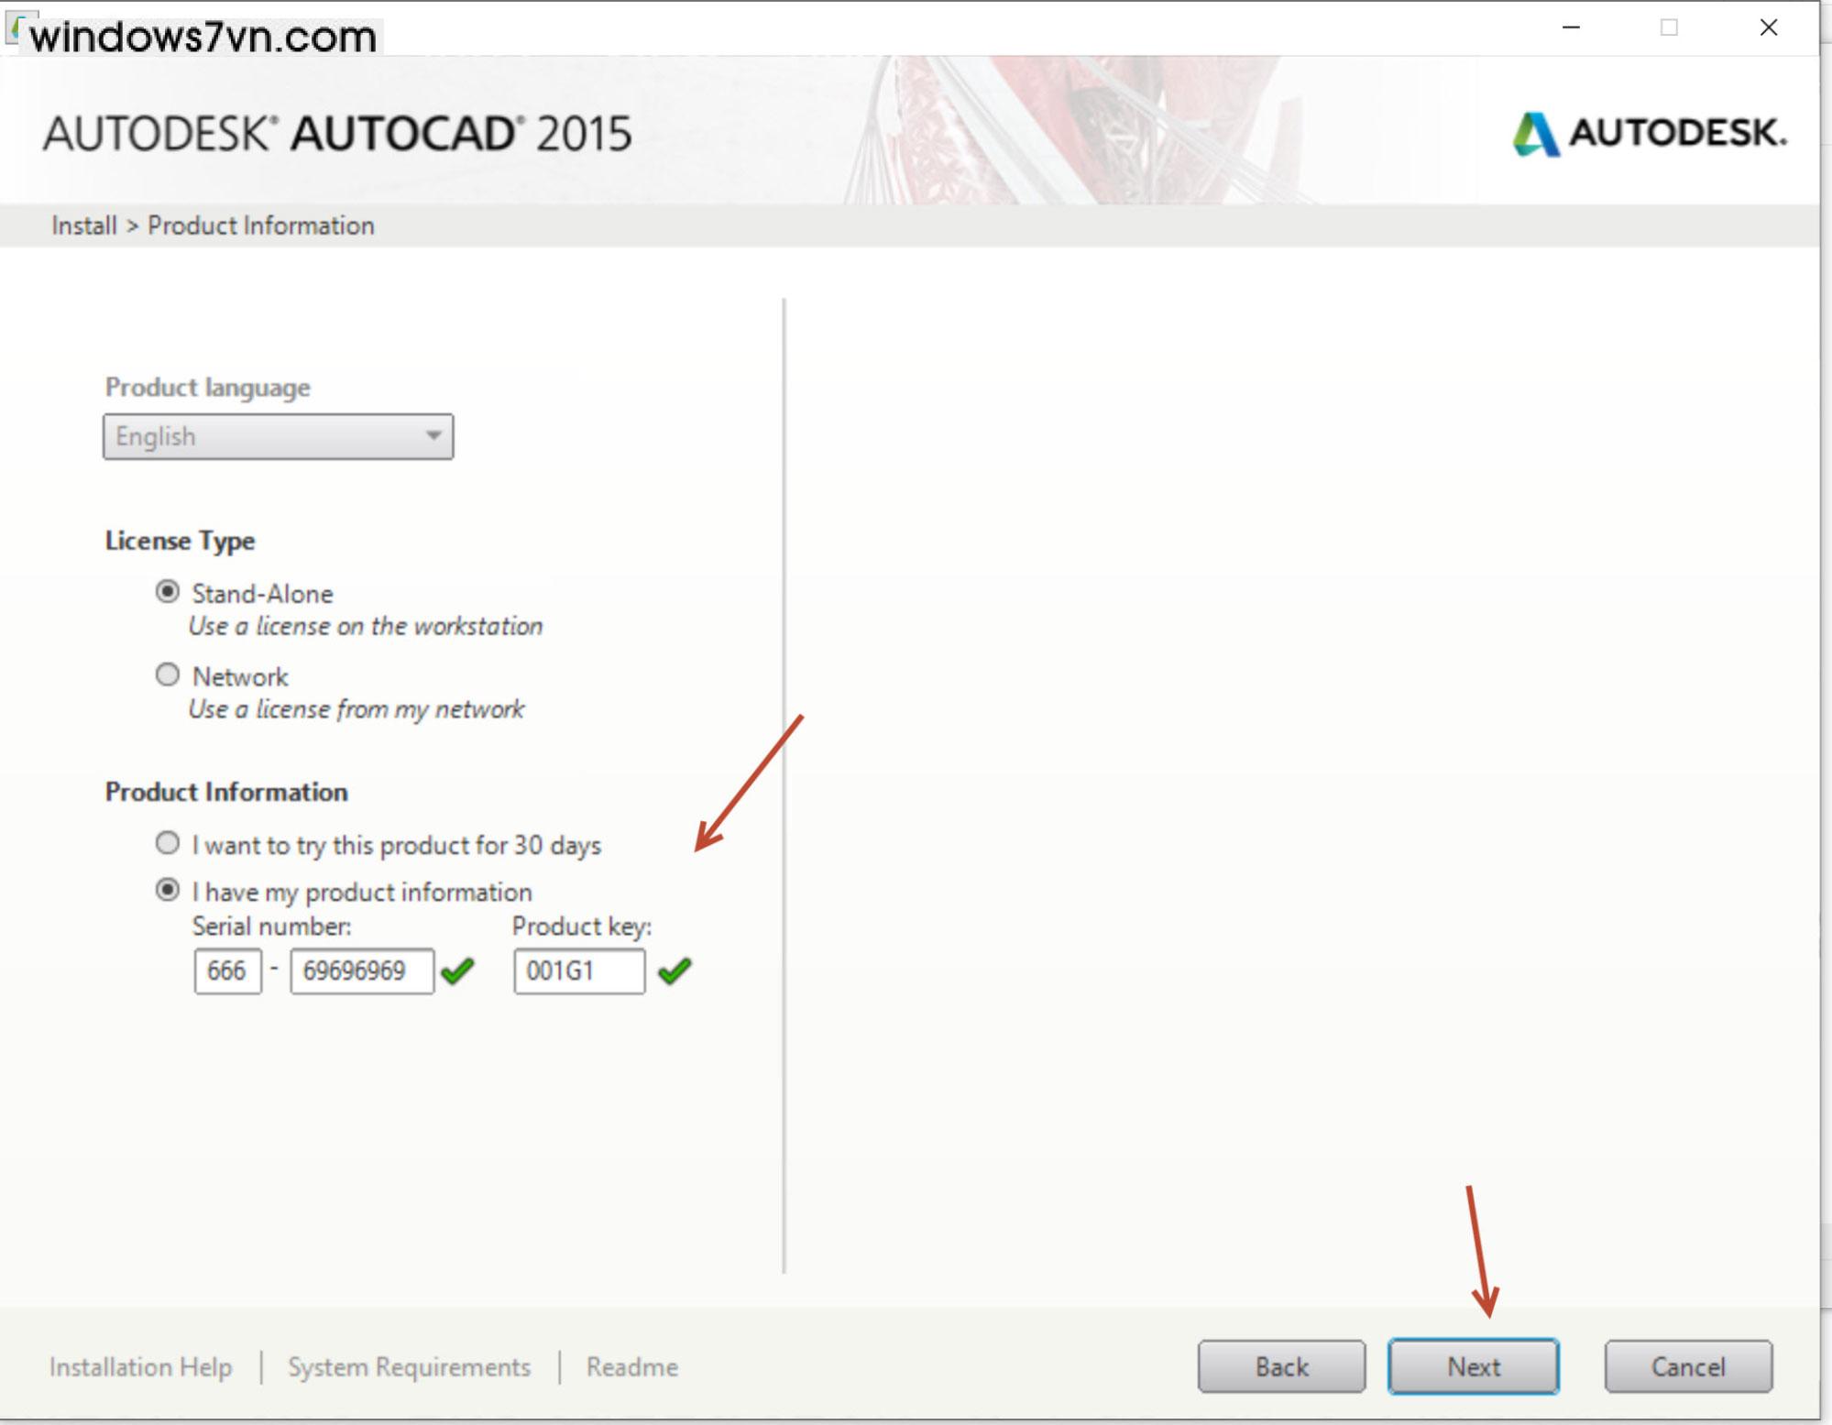Select the Network license type

pos(168,674)
